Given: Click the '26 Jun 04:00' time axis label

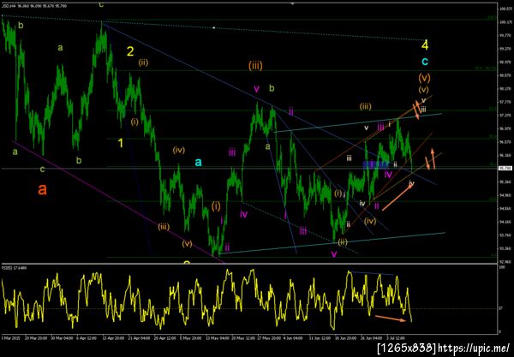Looking at the screenshot, I should (x=372, y=337).
